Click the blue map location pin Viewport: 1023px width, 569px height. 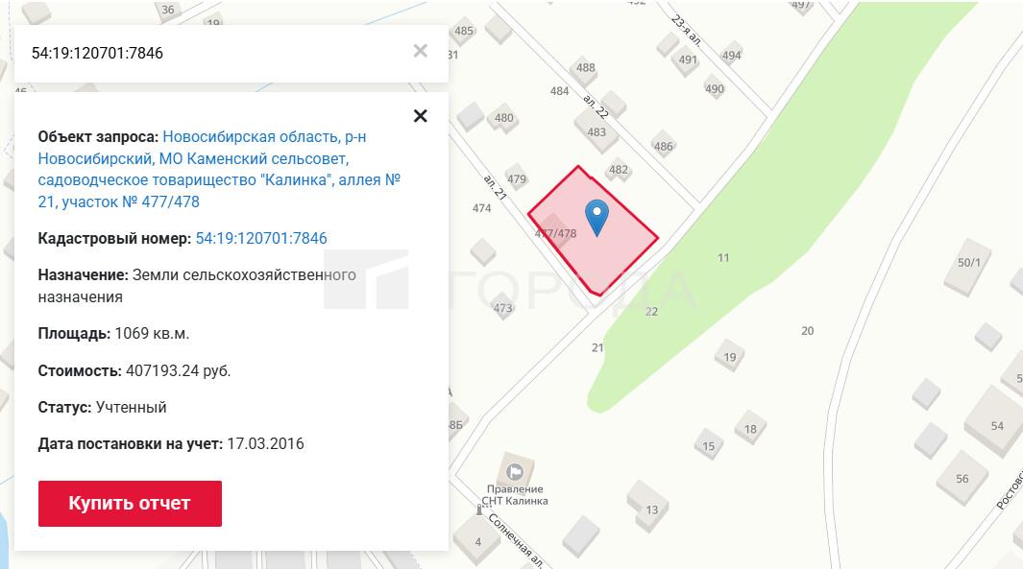point(597,217)
